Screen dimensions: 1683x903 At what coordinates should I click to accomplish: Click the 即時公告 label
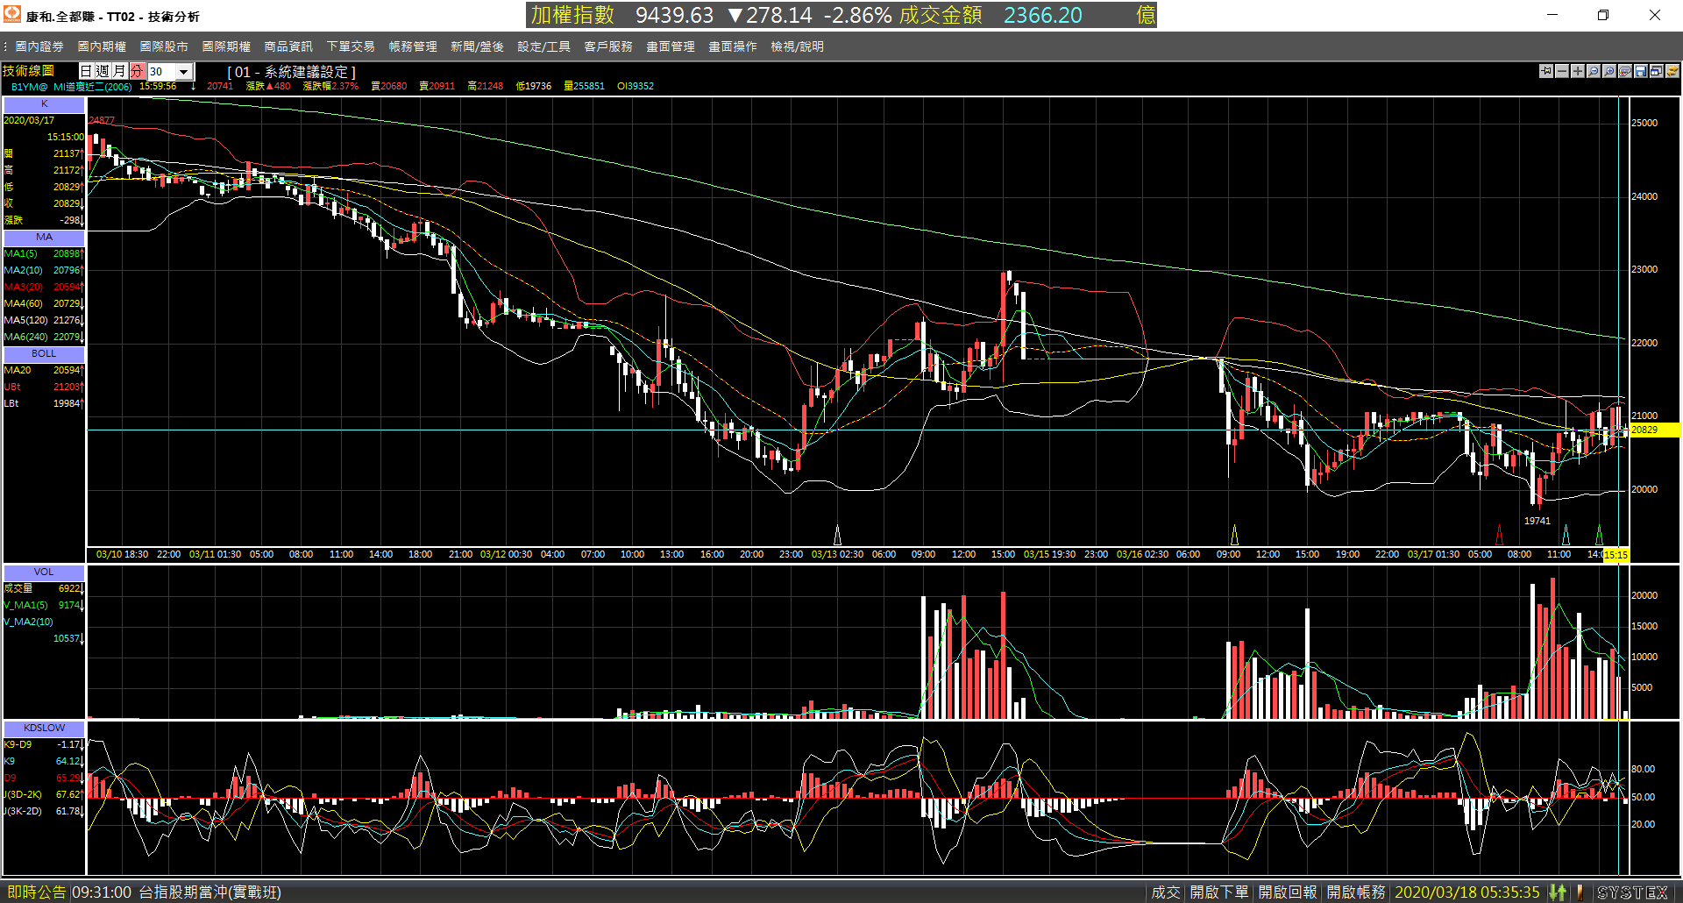[x=37, y=892]
